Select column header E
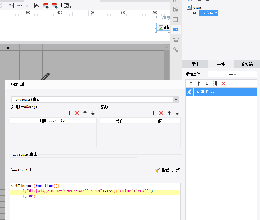This screenshot has width=260, height=220. click(x=31, y=48)
